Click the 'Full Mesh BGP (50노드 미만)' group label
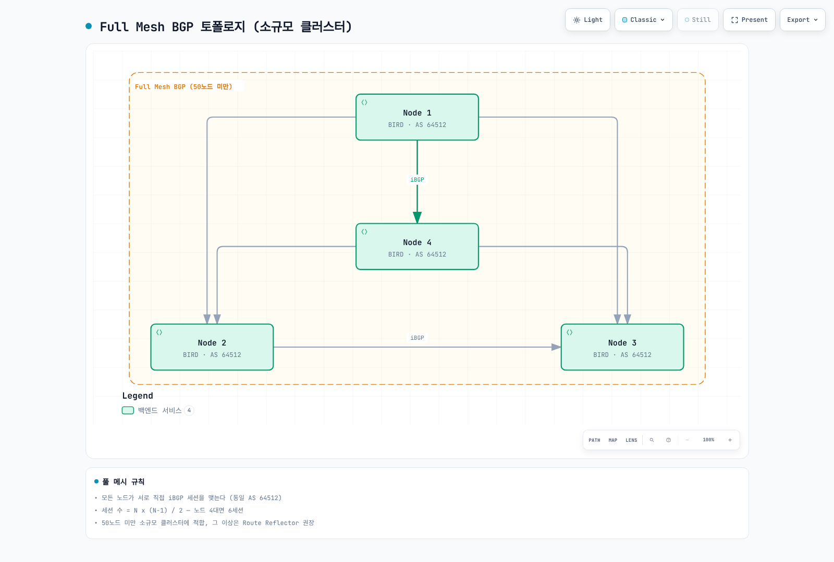The height and width of the screenshot is (562, 834). (183, 87)
